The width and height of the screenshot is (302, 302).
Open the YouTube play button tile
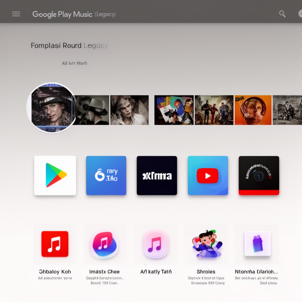coord(208,175)
